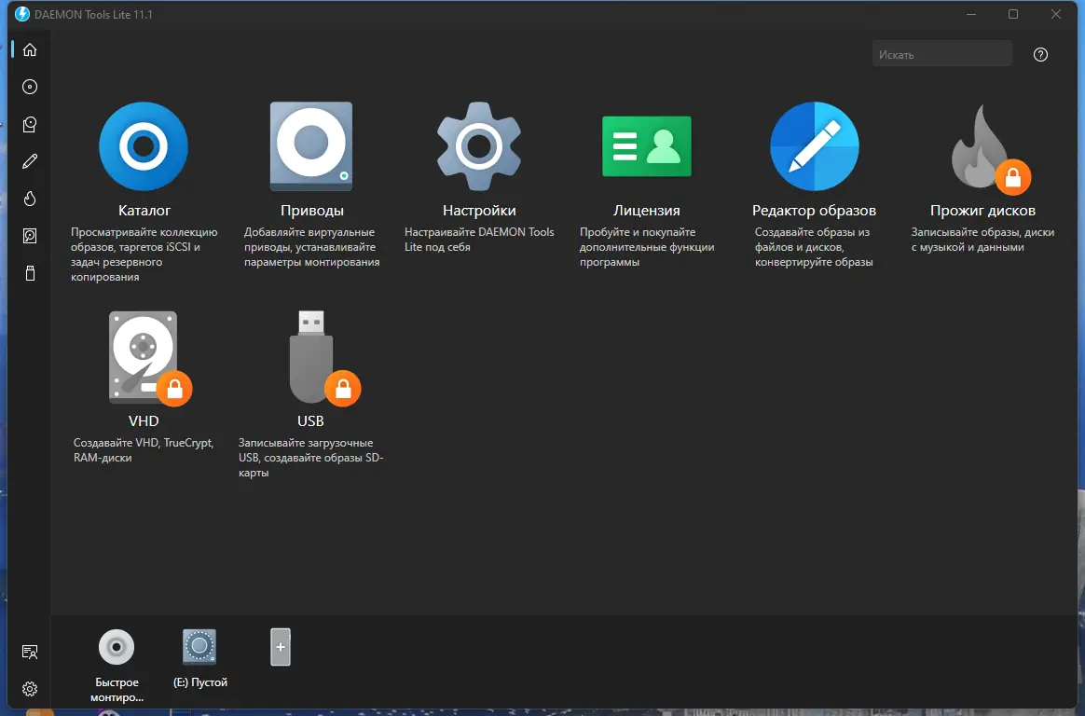Select the hard disk VHD sidebar icon
This screenshot has height=716, width=1085.
[x=30, y=236]
